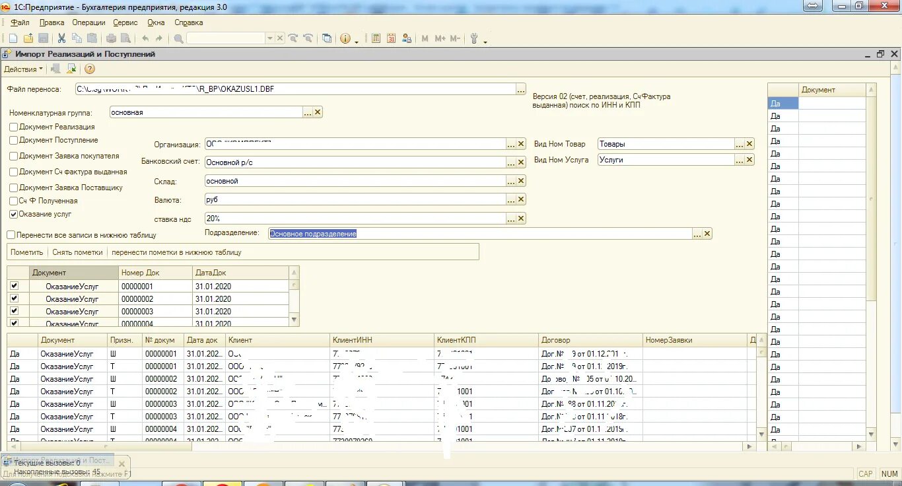Toggle the Документ Поступление checkbox
This screenshot has height=486, width=902.
coord(14,140)
